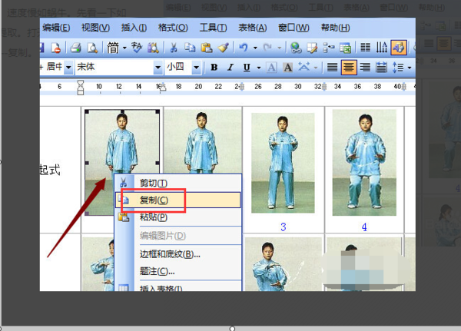461x331 pixels.
Task: Open the 宋体 font name dropdown
Action: tap(158, 68)
